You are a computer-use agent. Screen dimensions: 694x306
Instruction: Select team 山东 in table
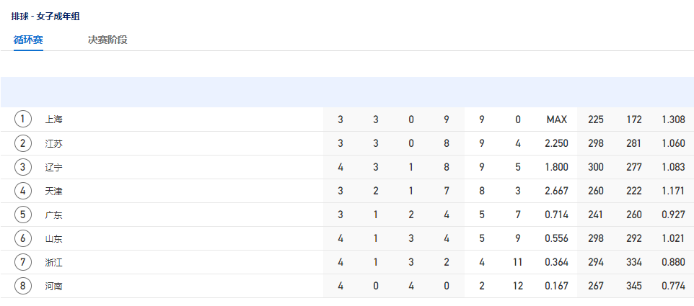[x=53, y=239]
